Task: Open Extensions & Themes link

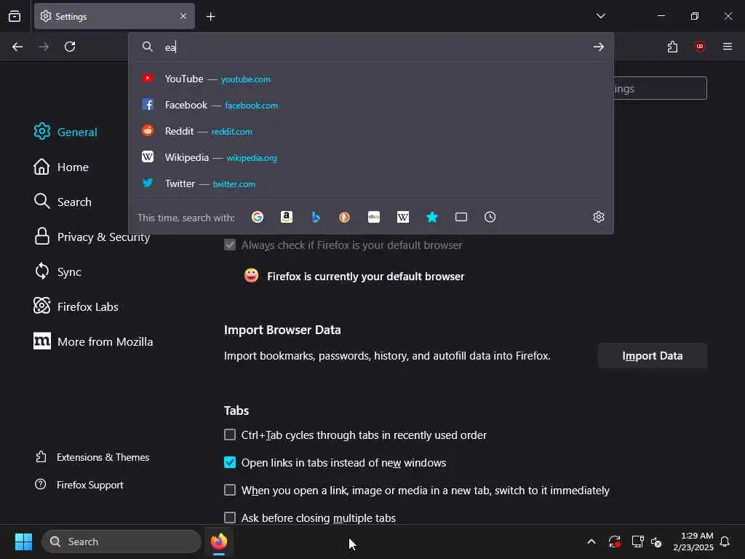Action: [x=92, y=457]
